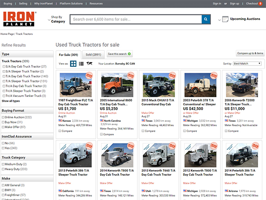Click Compare up to 6 items button
The image size is (266, 200).
[x=250, y=53]
